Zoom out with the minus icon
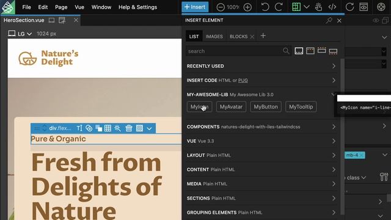391x220 pixels. 221,7
